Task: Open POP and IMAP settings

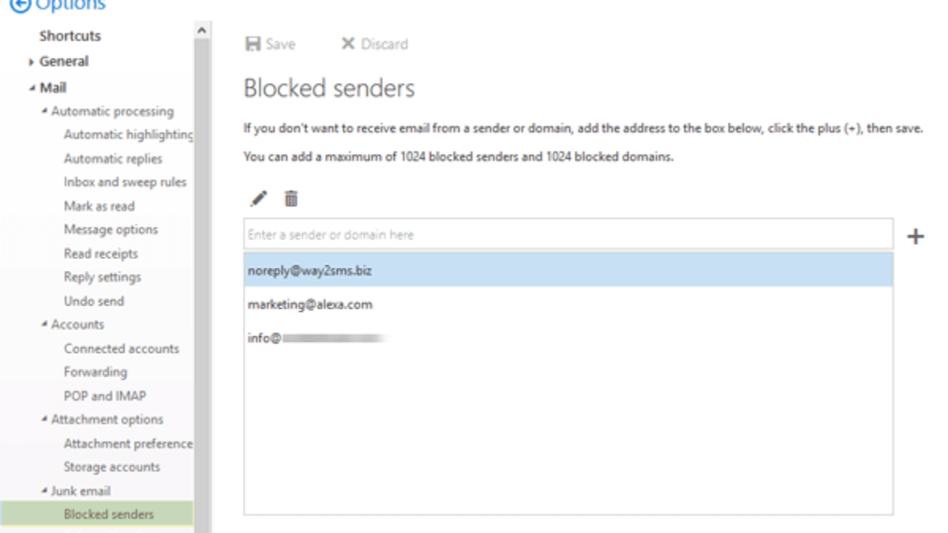Action: click(x=104, y=396)
